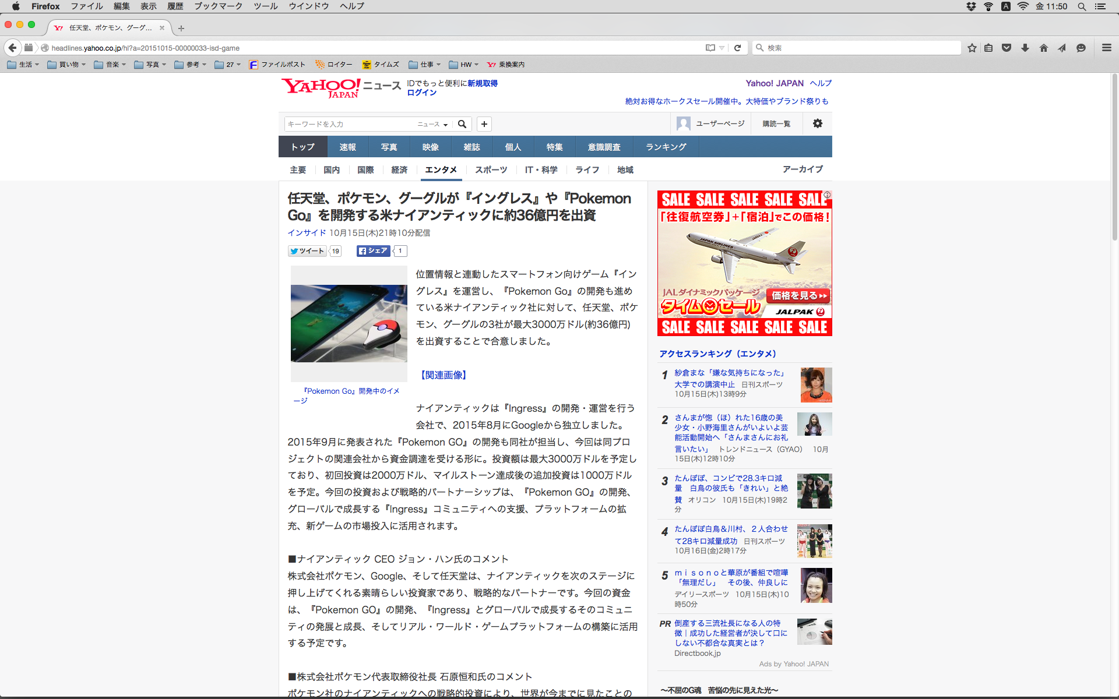Open the 仕事 bookmark folder dropdown
The width and height of the screenshot is (1119, 699).
(x=425, y=65)
